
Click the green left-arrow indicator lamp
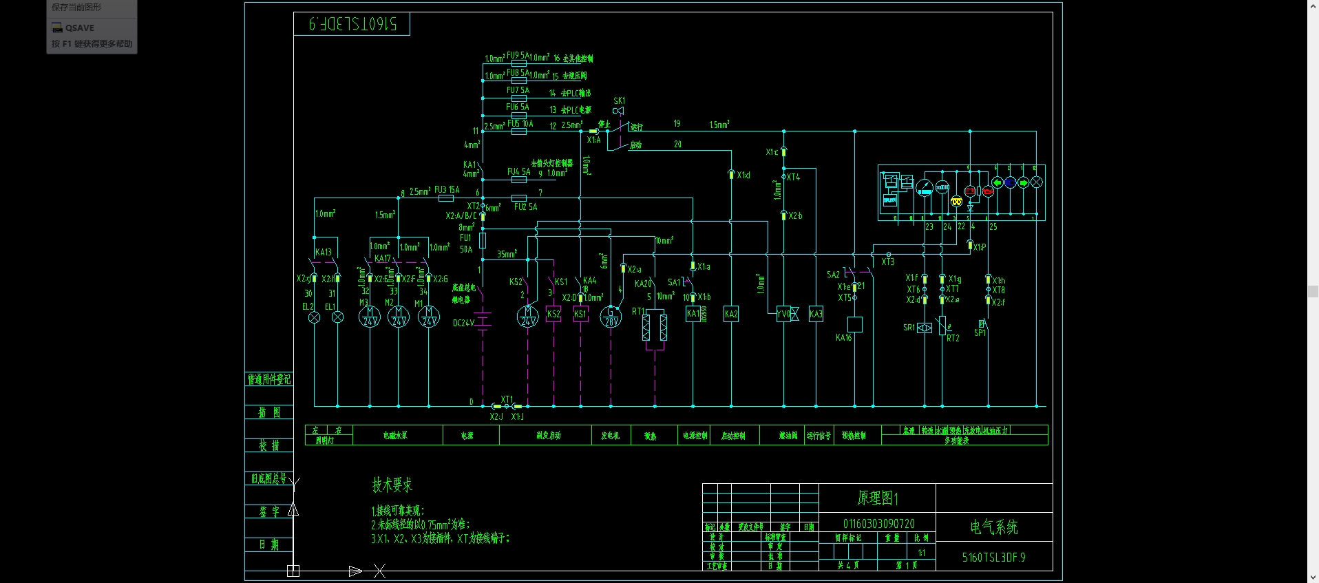tap(997, 182)
